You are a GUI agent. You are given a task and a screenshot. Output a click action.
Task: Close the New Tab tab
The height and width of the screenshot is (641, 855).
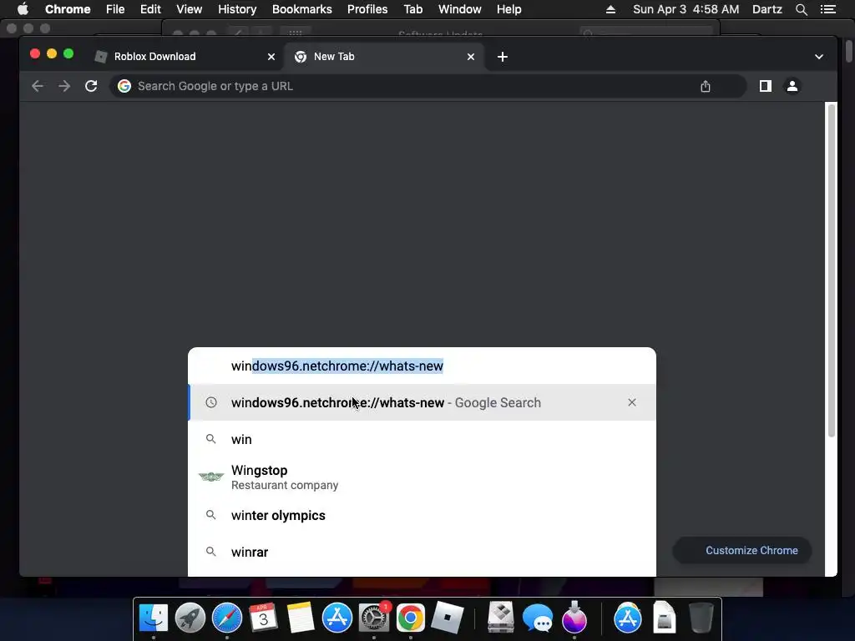[x=471, y=57]
